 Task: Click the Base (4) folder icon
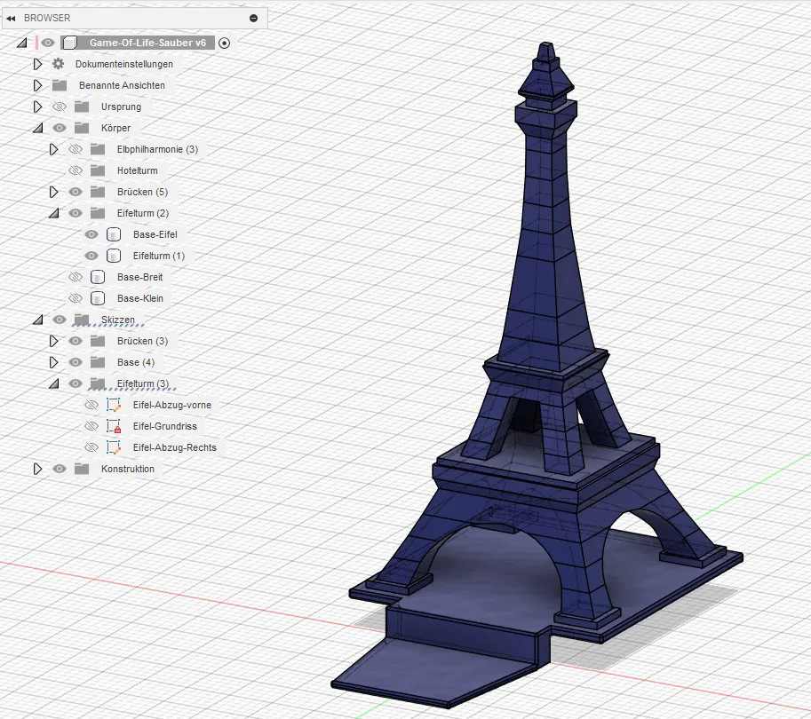98,362
